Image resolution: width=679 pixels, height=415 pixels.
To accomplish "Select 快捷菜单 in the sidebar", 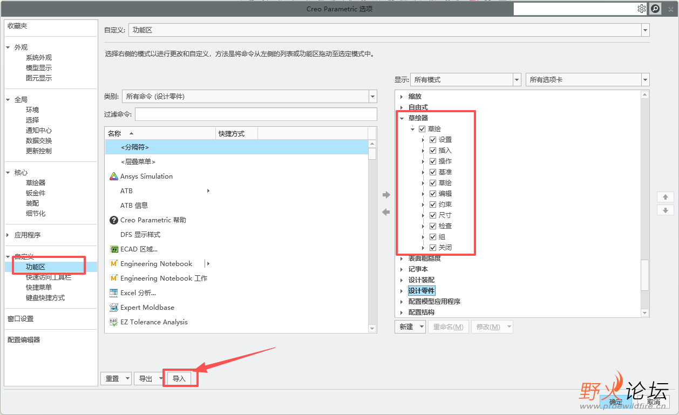I will pyautogui.click(x=39, y=288).
